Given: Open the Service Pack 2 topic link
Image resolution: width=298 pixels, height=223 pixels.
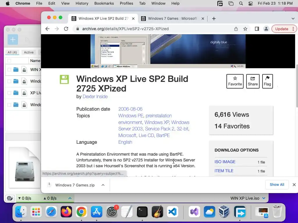Looking at the screenshot, I should 160,129.
